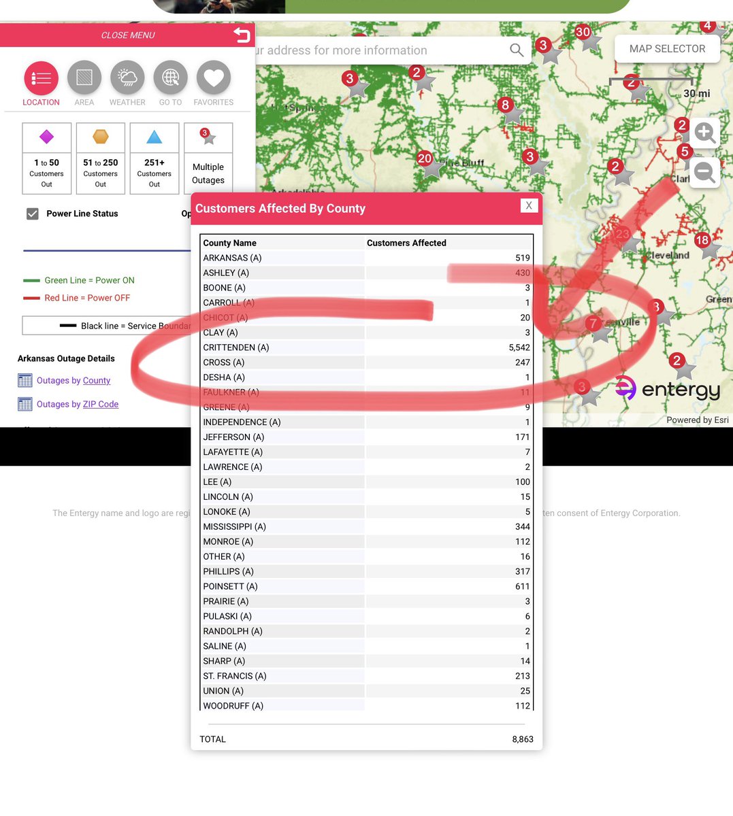Select the JEFFERSON (A) row
733x816 pixels.
coord(367,437)
